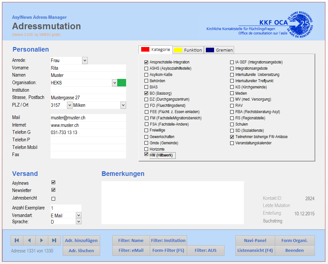
Task: Go to the first address record
Action: click(17, 240)
